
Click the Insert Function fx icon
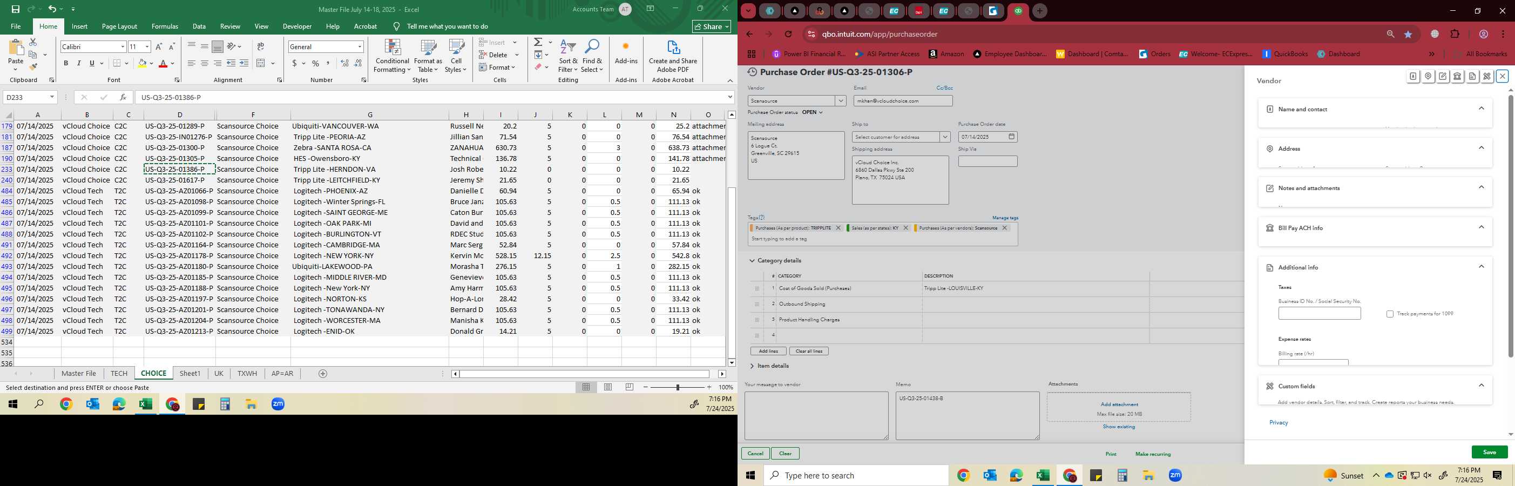pos(123,97)
